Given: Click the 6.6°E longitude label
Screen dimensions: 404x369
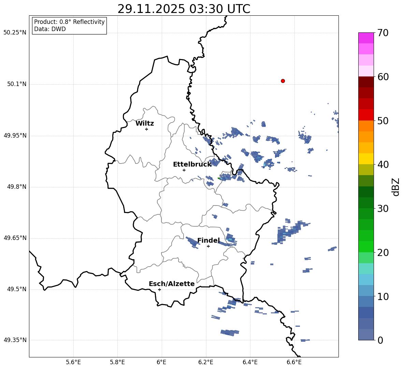Looking at the screenshot, I should pos(294,362).
